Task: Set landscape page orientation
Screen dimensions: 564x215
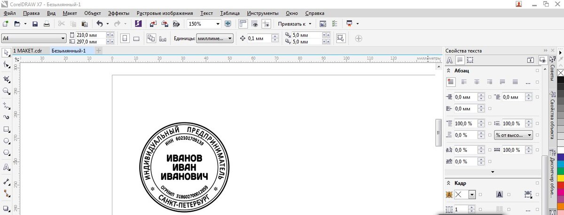Action: [136, 38]
